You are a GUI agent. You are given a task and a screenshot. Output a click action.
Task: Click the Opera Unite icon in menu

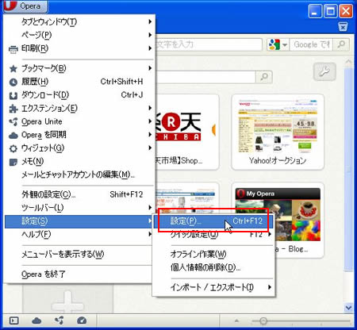[x=13, y=121]
